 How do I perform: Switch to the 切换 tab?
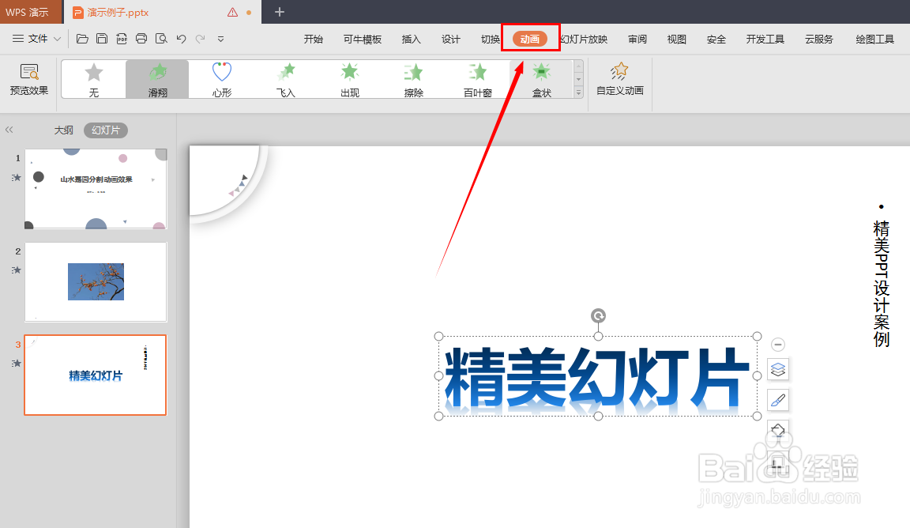click(490, 39)
